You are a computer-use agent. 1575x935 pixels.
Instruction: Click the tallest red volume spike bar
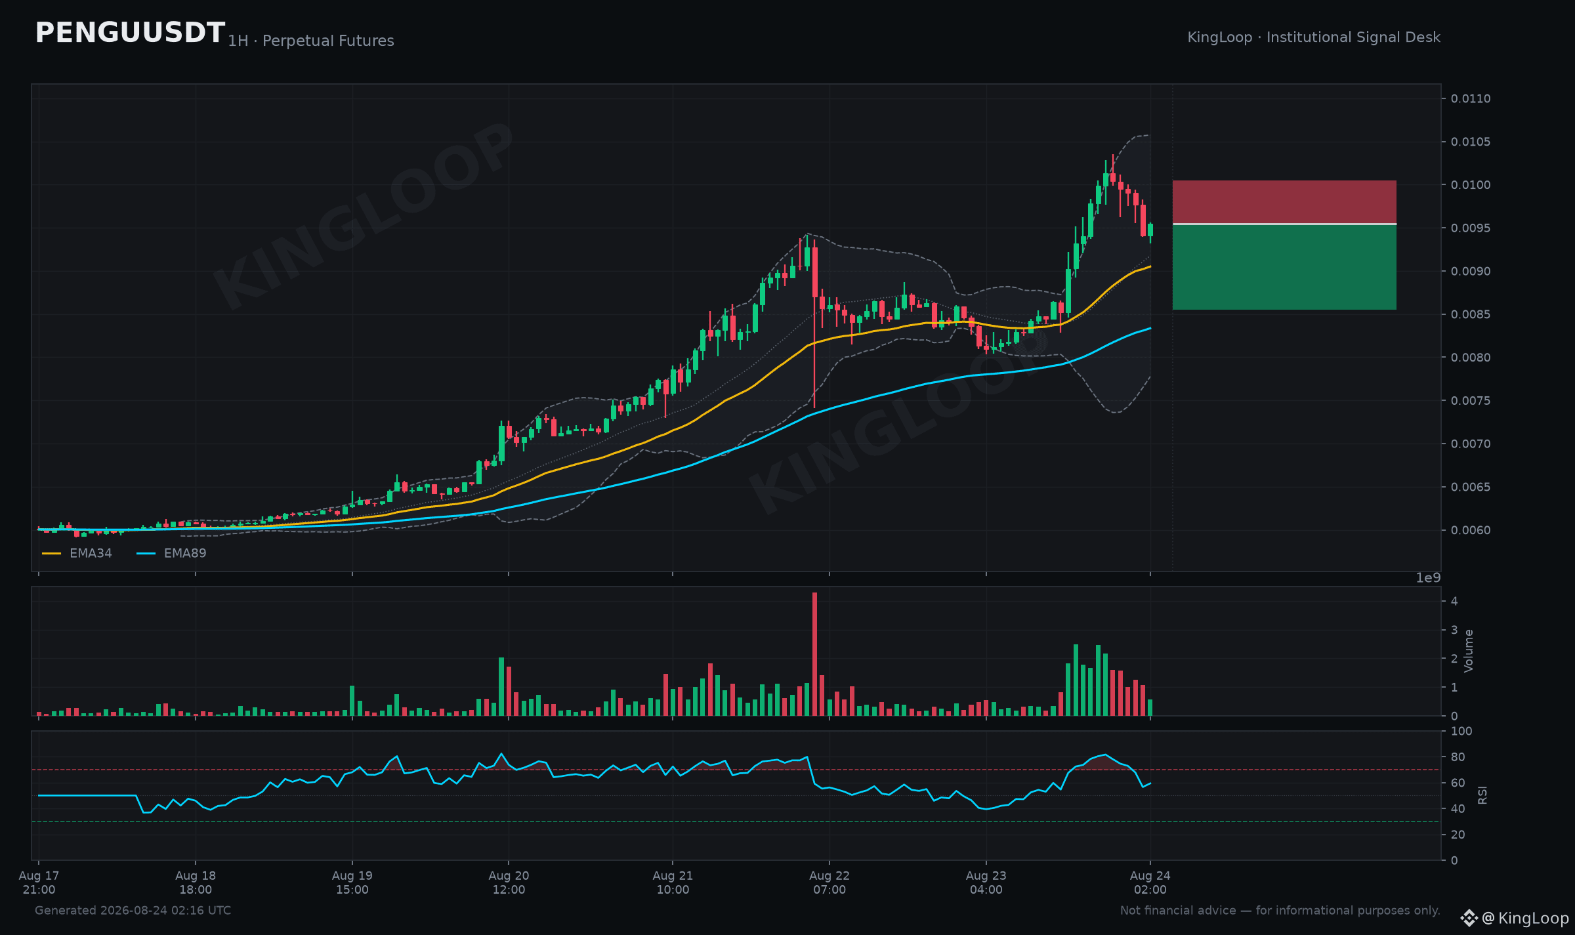click(814, 654)
